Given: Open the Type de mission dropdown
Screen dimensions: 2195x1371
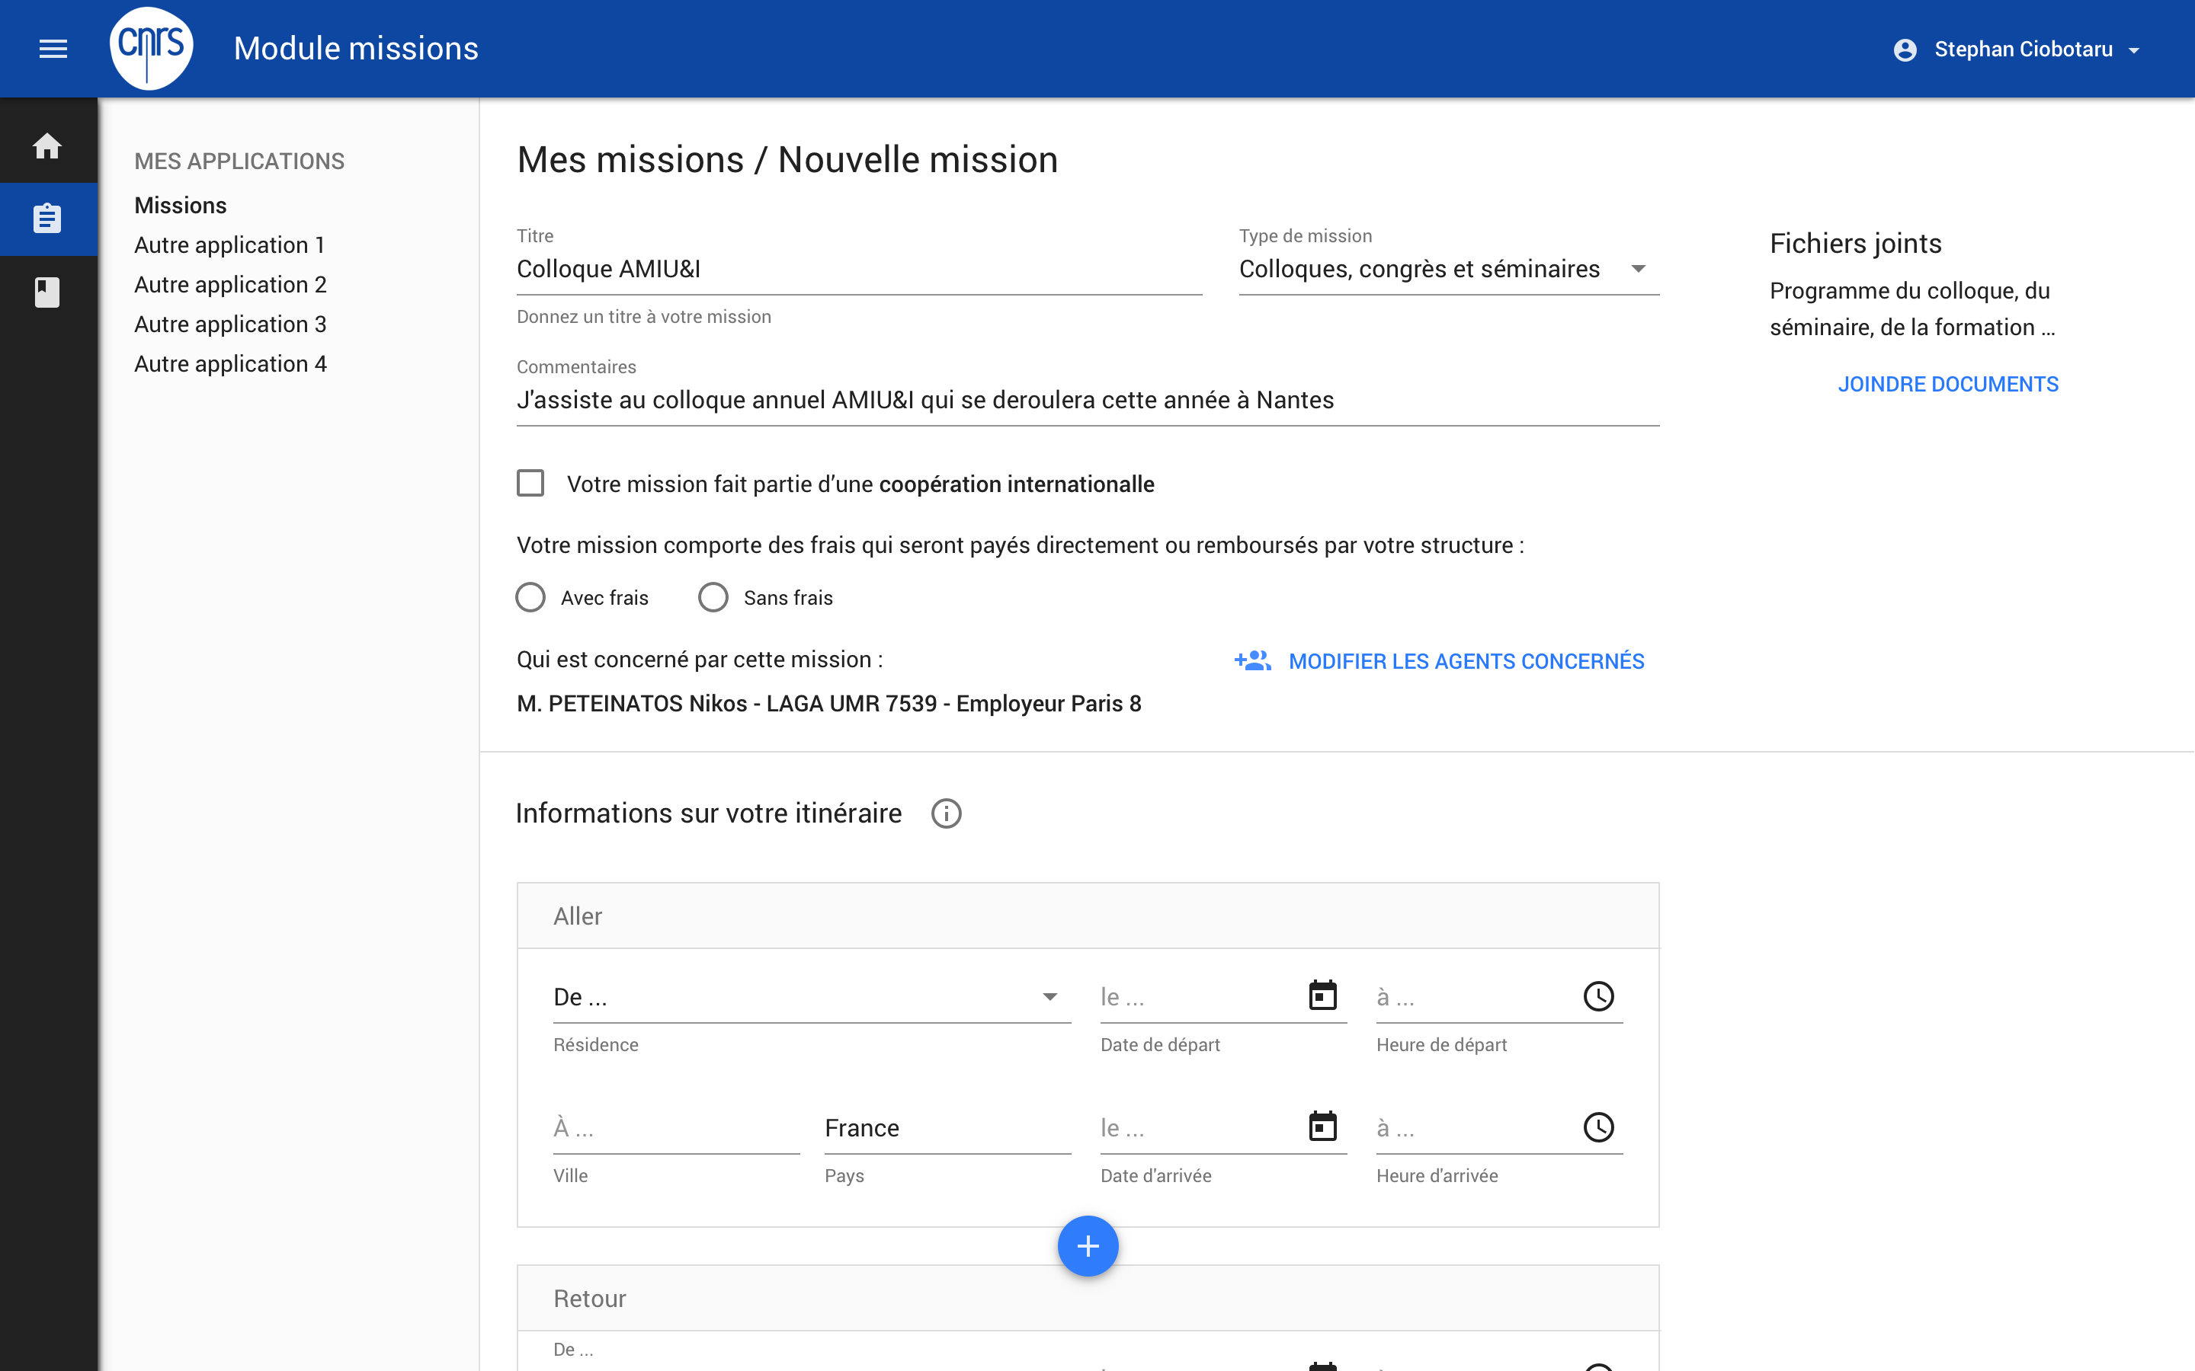Looking at the screenshot, I should coord(1638,268).
